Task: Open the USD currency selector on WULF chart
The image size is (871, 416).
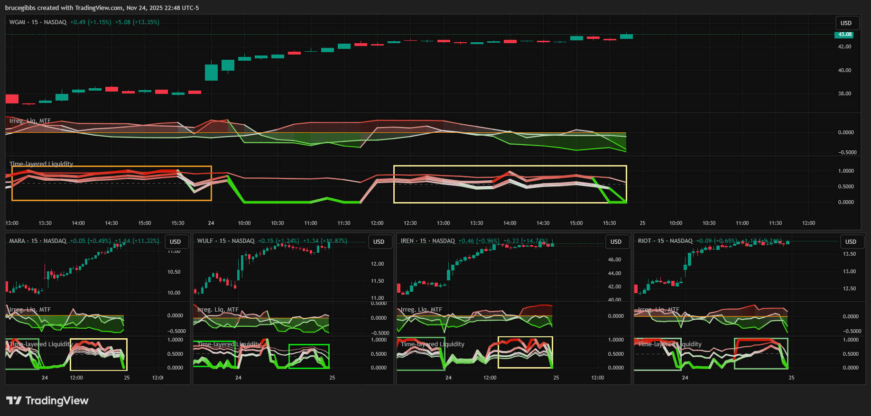Action: coord(379,242)
